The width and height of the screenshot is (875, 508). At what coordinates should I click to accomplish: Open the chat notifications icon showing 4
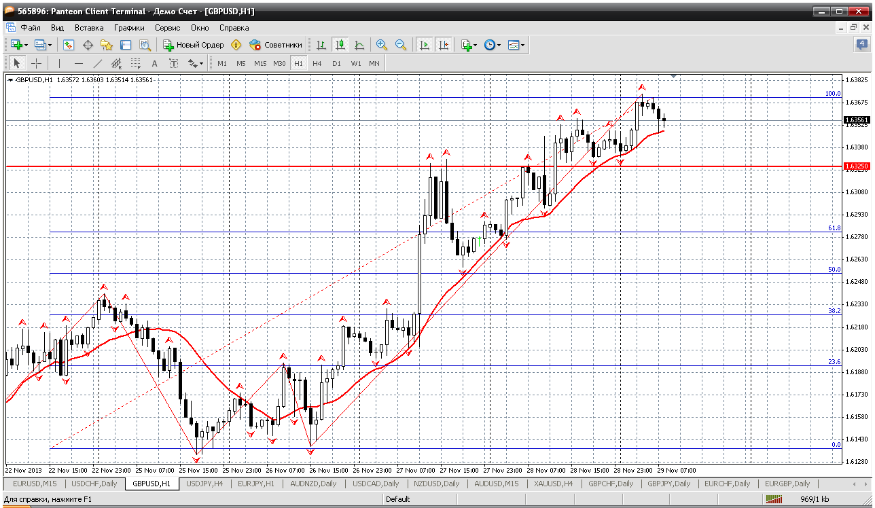coord(861,45)
